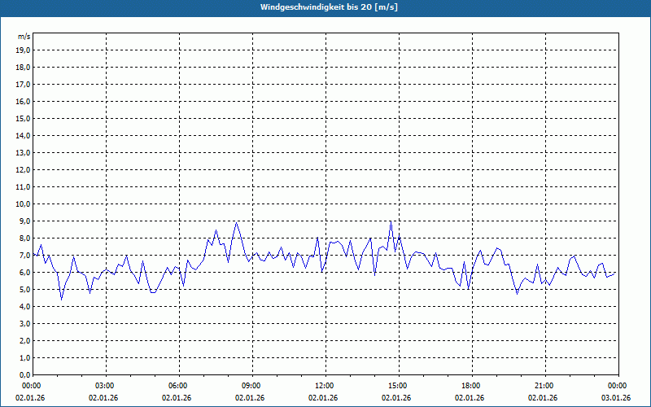Viewport: 651px width, 407px height.
Task: Click the 15,0 value on y-axis
Action: [23, 118]
